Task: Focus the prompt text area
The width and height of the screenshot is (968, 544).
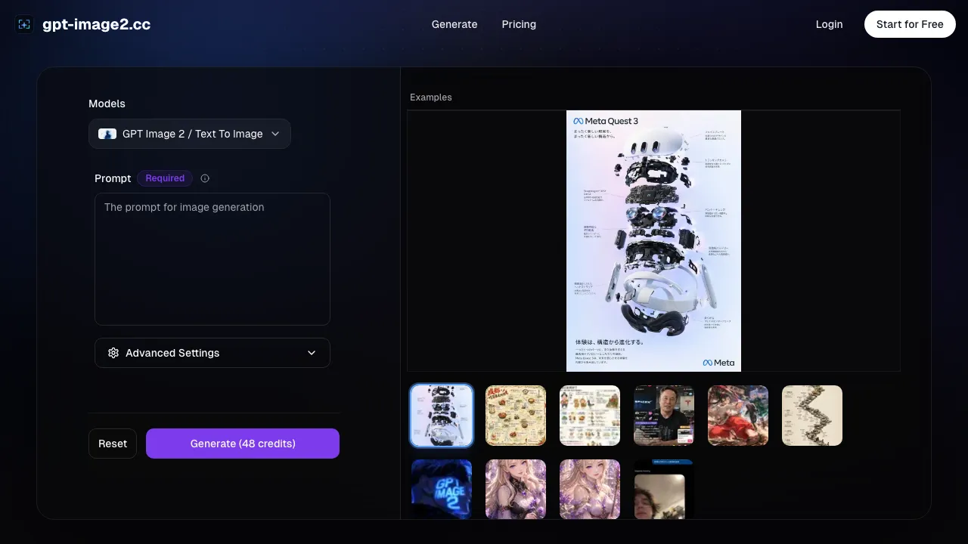Action: coord(213,259)
